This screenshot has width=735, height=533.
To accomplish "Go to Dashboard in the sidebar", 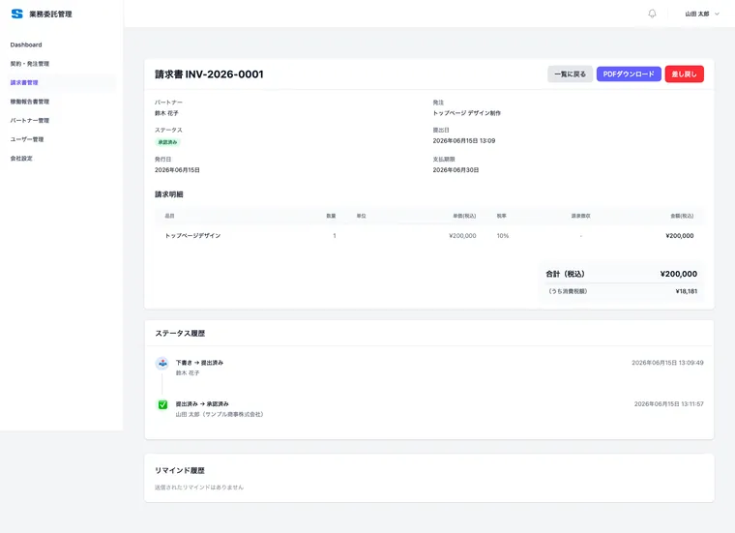I will [x=26, y=45].
